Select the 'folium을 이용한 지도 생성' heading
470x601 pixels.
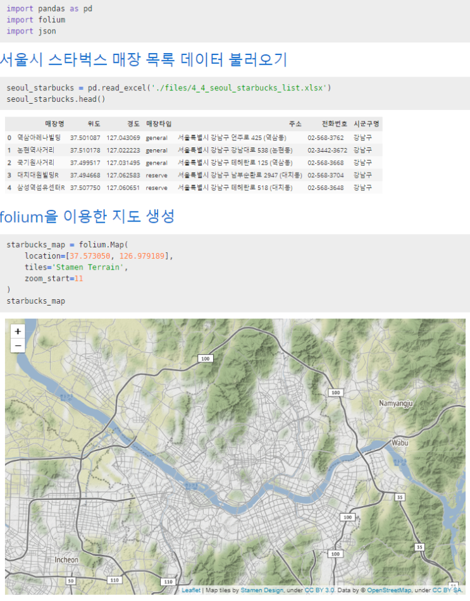tap(87, 217)
